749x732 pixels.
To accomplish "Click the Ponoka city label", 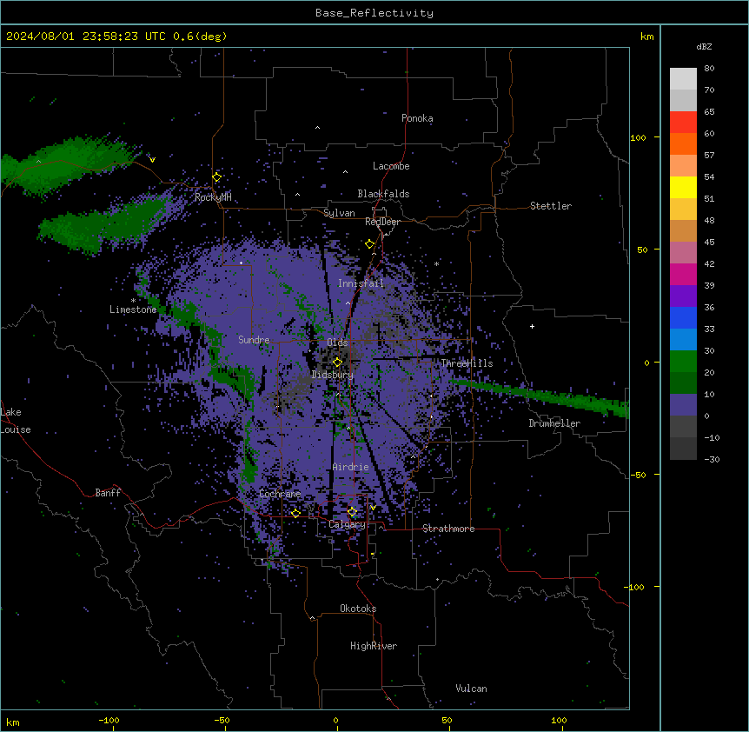I will 417,118.
